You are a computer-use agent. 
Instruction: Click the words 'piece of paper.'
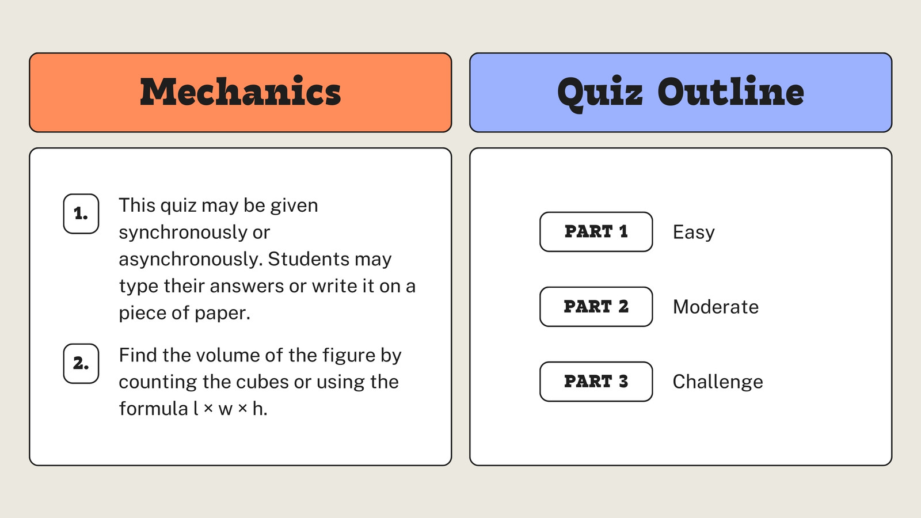(x=185, y=313)
